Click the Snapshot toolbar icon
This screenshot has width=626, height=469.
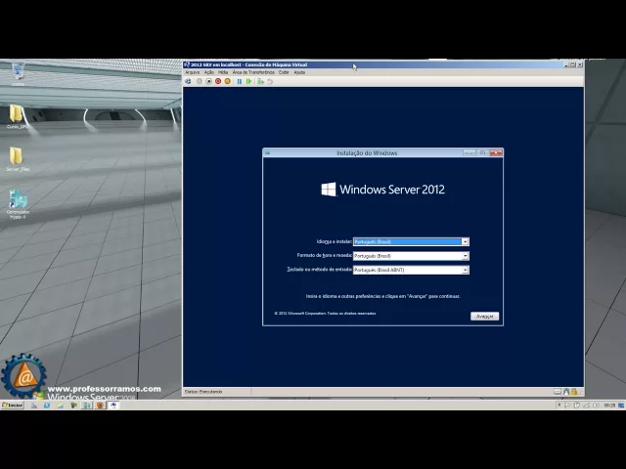(x=260, y=81)
